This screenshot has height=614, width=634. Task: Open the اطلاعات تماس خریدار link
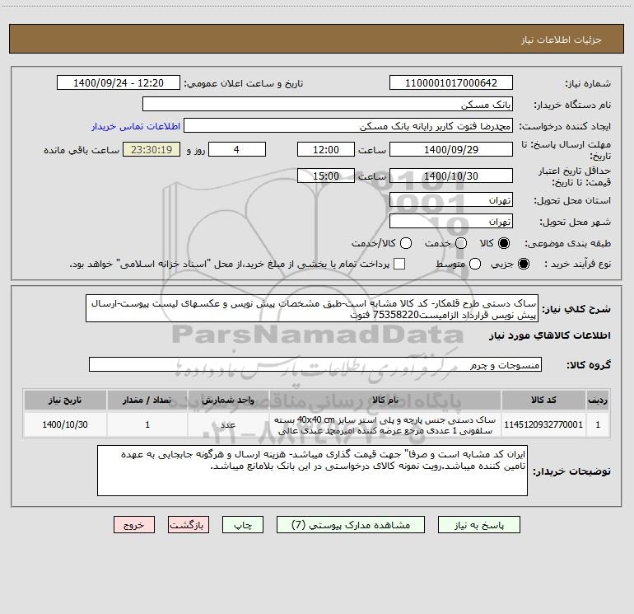pyautogui.click(x=136, y=126)
